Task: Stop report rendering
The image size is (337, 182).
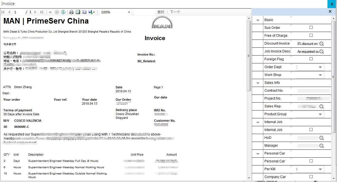Action: tap(57, 12)
